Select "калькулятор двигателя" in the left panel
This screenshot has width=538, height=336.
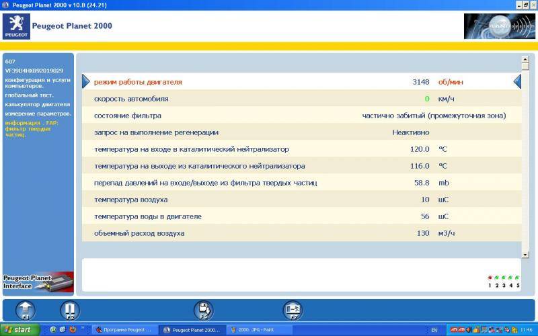(37, 104)
